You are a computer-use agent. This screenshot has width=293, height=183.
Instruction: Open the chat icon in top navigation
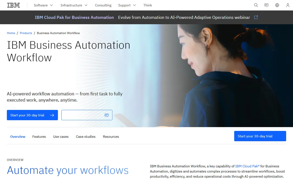[266, 5]
